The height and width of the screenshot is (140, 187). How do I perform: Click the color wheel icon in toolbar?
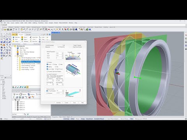point(68,30)
